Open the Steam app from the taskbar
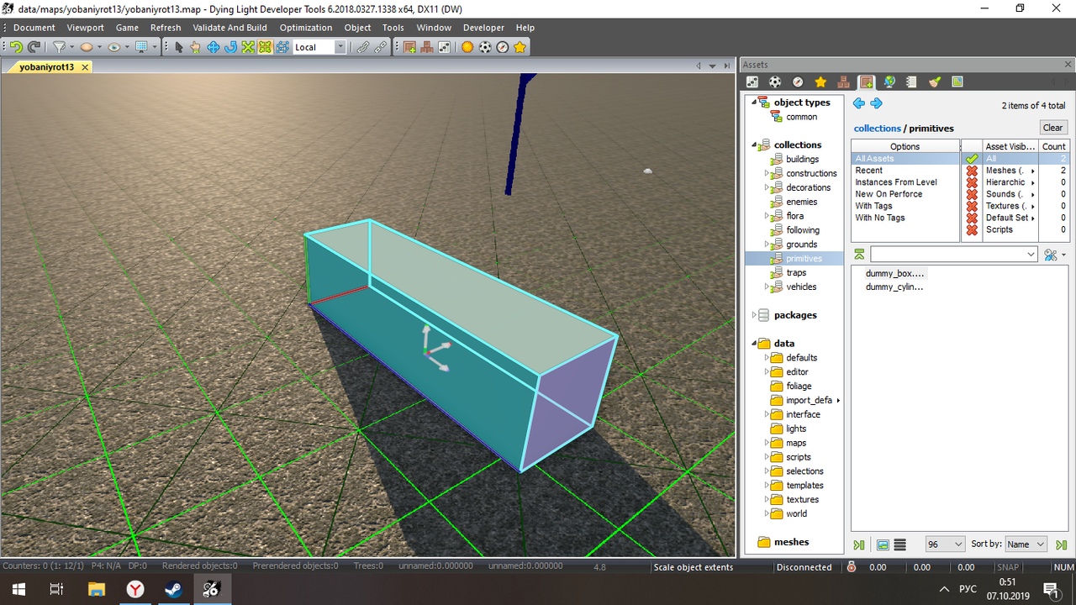Viewport: 1076px width, 605px height. pyautogui.click(x=174, y=589)
